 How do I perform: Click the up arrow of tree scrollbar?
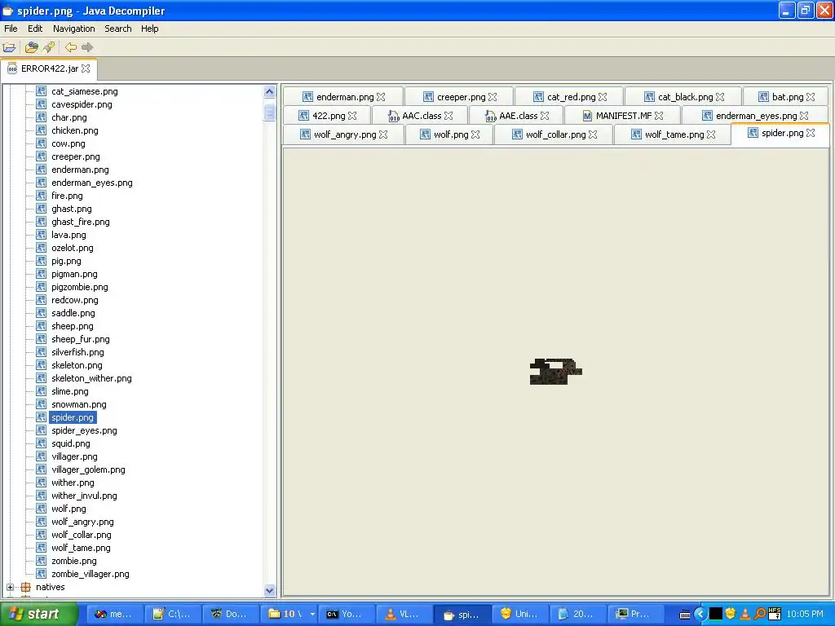coord(269,91)
